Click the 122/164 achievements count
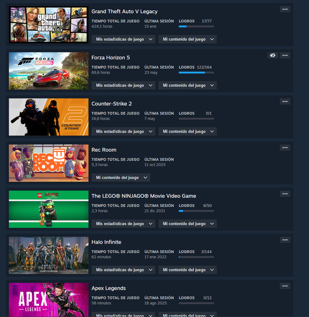The height and width of the screenshot is (317, 309). pyautogui.click(x=204, y=67)
